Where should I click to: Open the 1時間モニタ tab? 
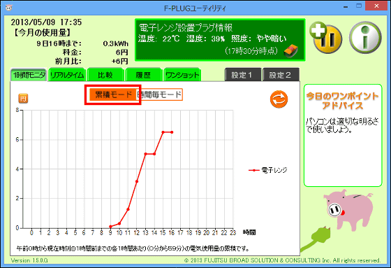(x=29, y=75)
